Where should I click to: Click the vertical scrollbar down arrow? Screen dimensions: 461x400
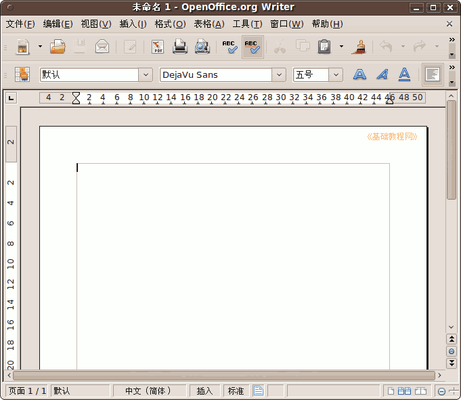click(x=452, y=327)
